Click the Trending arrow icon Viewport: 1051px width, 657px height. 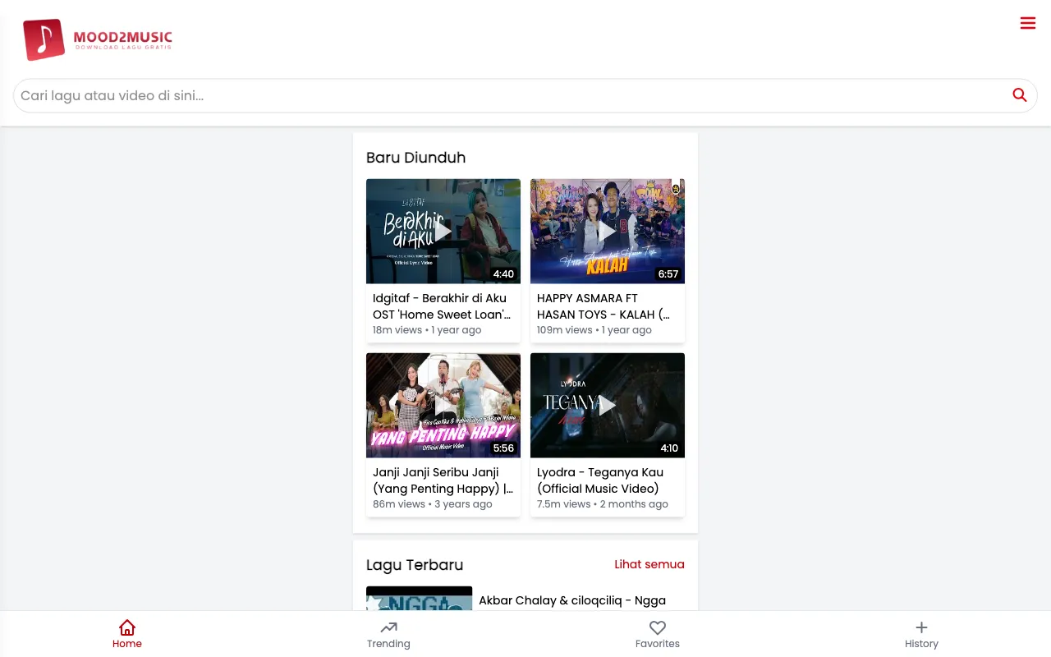pyautogui.click(x=388, y=627)
